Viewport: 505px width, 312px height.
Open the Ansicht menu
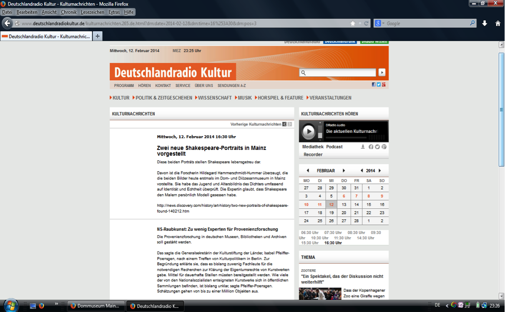pos(49,12)
